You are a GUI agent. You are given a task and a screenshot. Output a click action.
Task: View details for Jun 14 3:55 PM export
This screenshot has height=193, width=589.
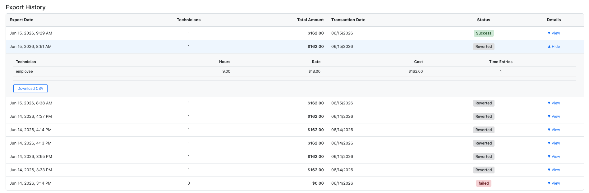pos(554,157)
